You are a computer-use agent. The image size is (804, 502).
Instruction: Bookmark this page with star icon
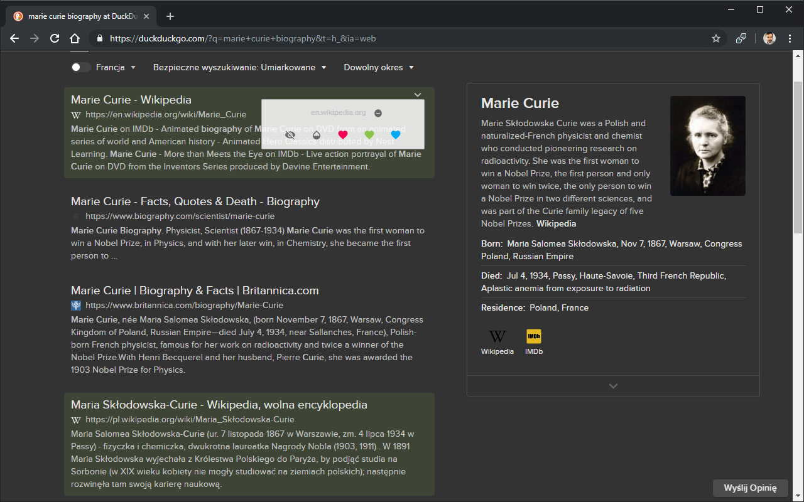tap(715, 38)
